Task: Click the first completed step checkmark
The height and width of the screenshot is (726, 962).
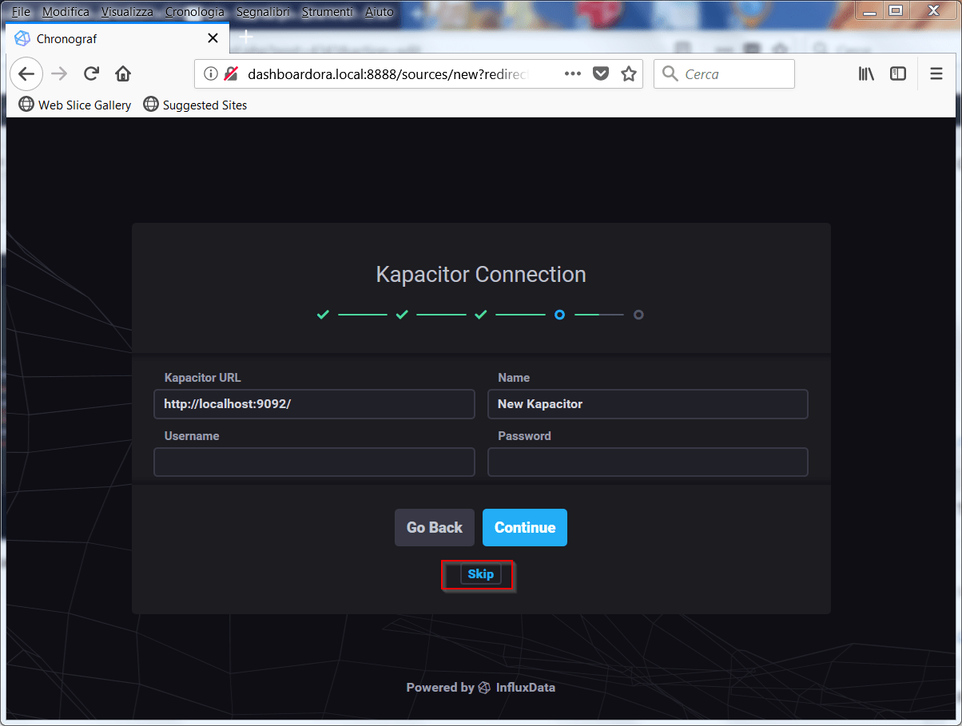Action: click(323, 315)
